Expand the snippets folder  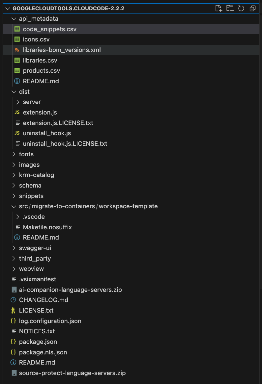[x=14, y=196]
